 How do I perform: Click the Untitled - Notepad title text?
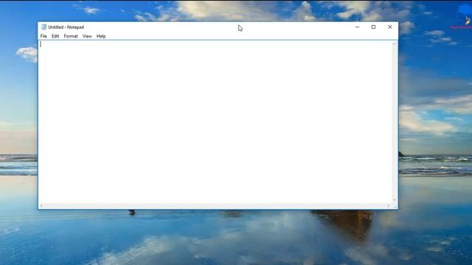(x=66, y=27)
